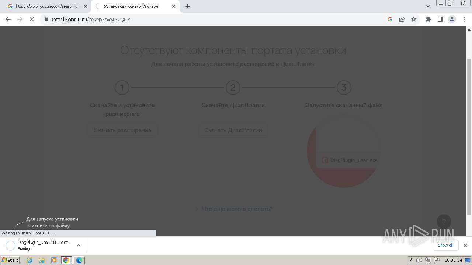
Task: Open File Explorer from the taskbar
Action: coord(42,260)
